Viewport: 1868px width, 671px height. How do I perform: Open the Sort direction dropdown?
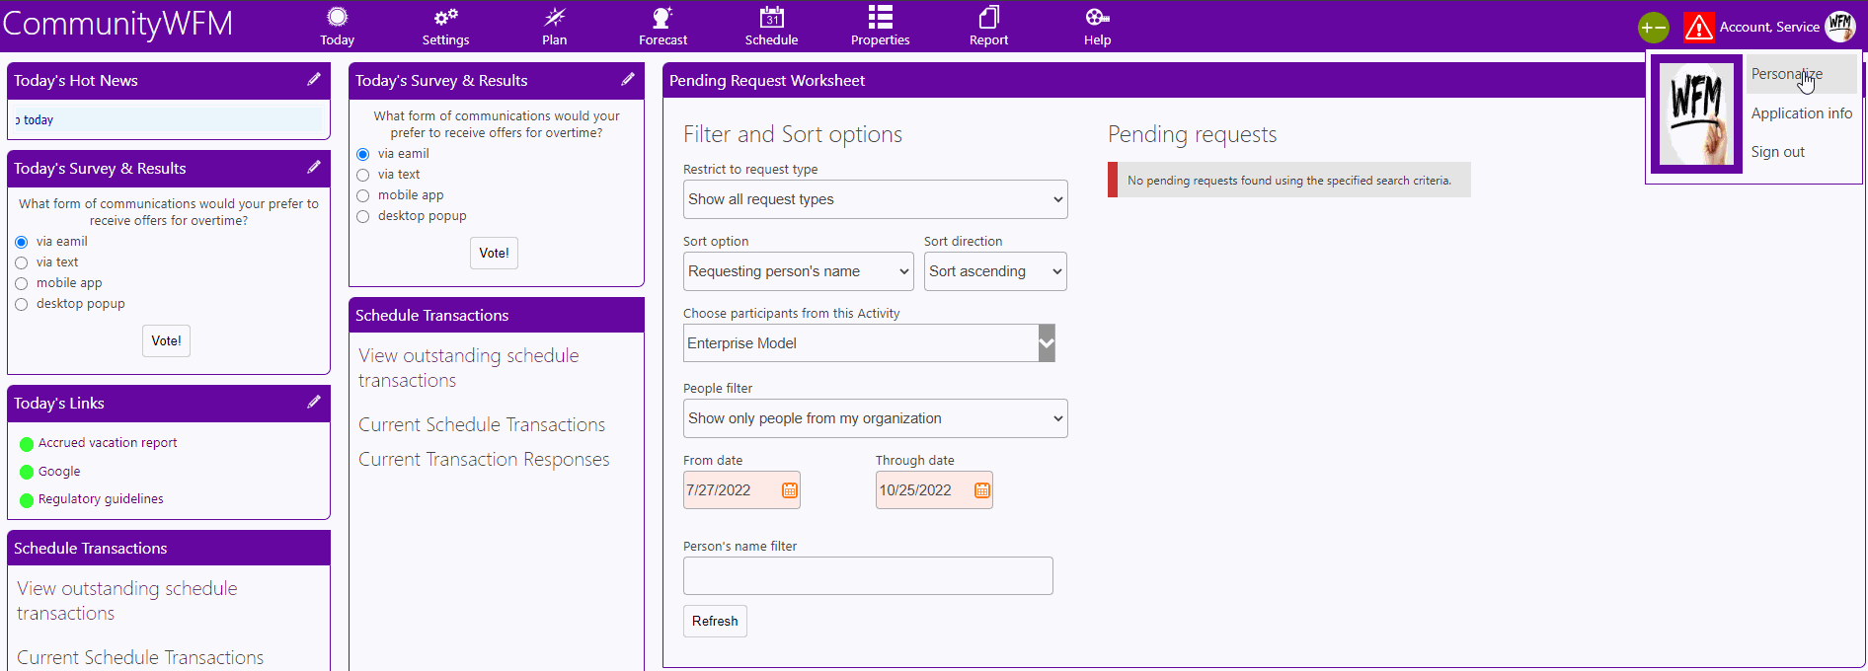pyautogui.click(x=995, y=271)
